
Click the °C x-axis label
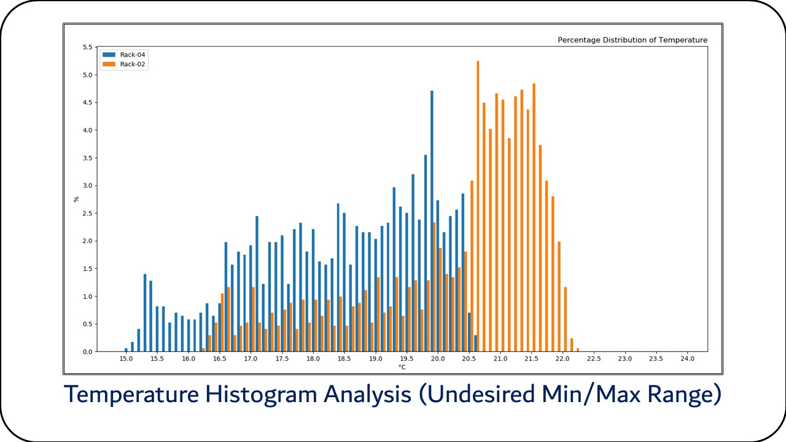(402, 368)
